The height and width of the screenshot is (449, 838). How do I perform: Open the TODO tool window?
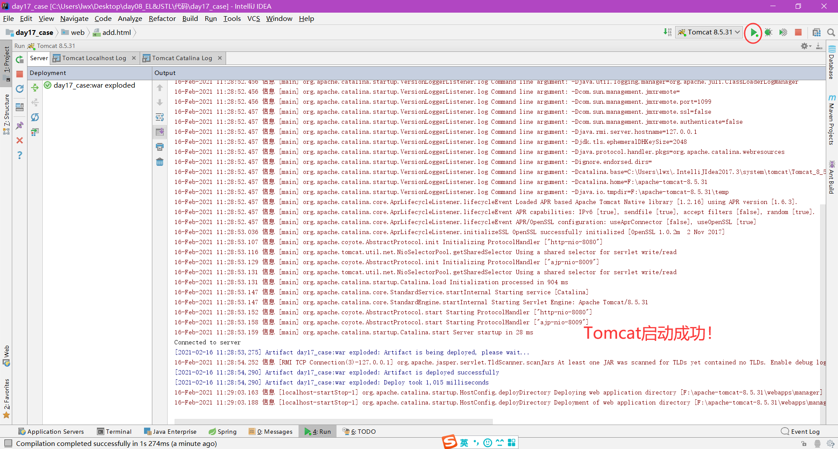[x=359, y=432]
